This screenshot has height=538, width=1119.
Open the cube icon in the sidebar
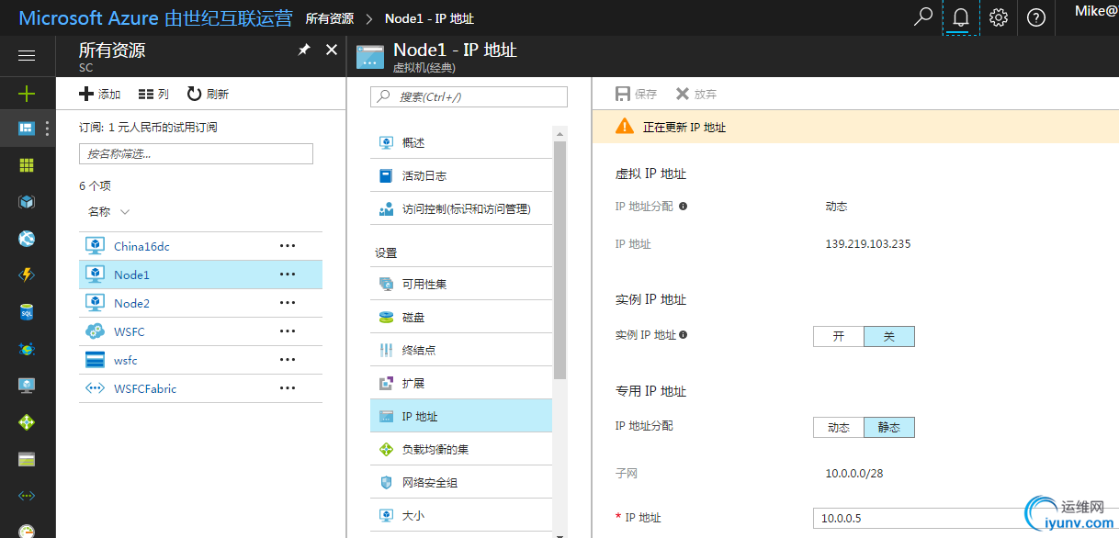(27, 202)
